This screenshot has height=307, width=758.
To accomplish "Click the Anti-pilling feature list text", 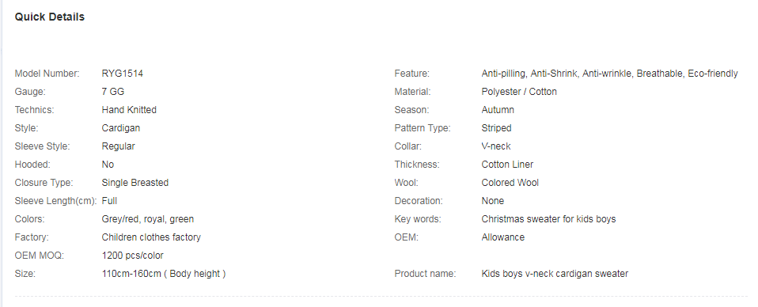I will (609, 74).
